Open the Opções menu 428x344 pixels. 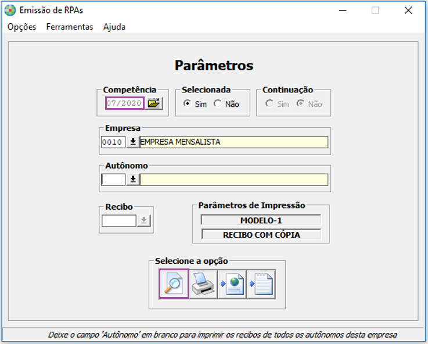[x=21, y=27]
